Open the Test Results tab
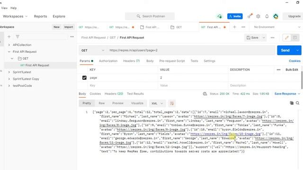The width and height of the screenshot is (303, 170). click(135, 94)
